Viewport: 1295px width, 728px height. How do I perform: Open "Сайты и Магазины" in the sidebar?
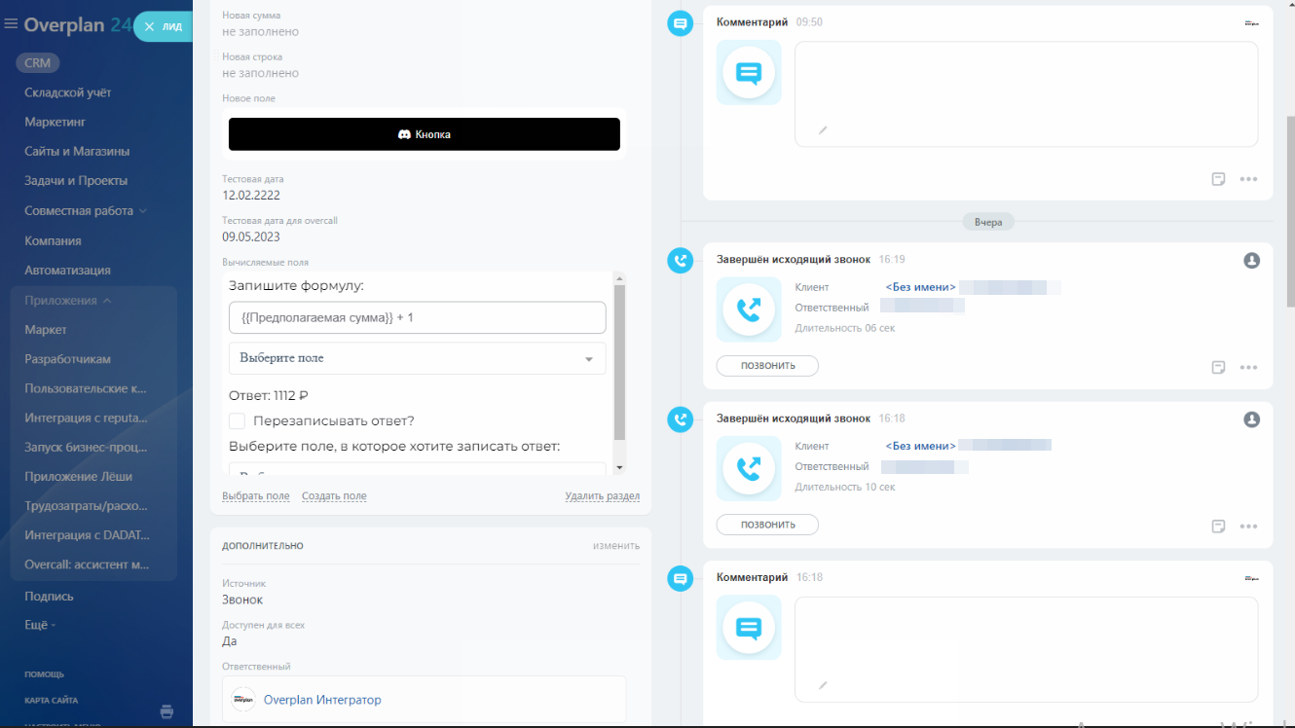click(77, 152)
